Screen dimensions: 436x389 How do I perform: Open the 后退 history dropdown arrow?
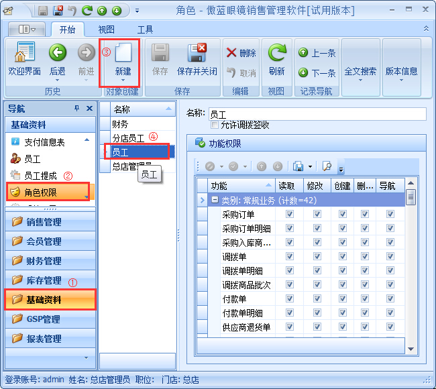(x=58, y=80)
